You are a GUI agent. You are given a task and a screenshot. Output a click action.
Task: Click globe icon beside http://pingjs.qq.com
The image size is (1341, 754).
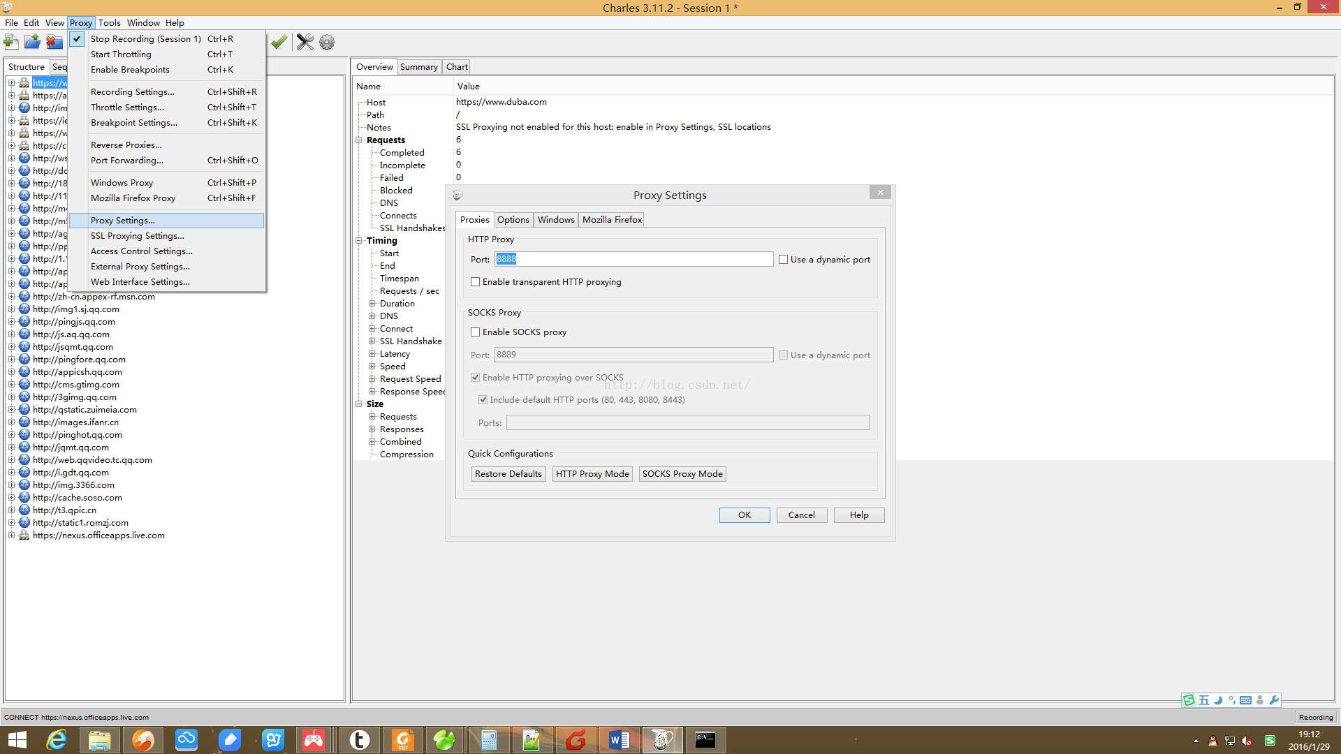pyautogui.click(x=24, y=322)
